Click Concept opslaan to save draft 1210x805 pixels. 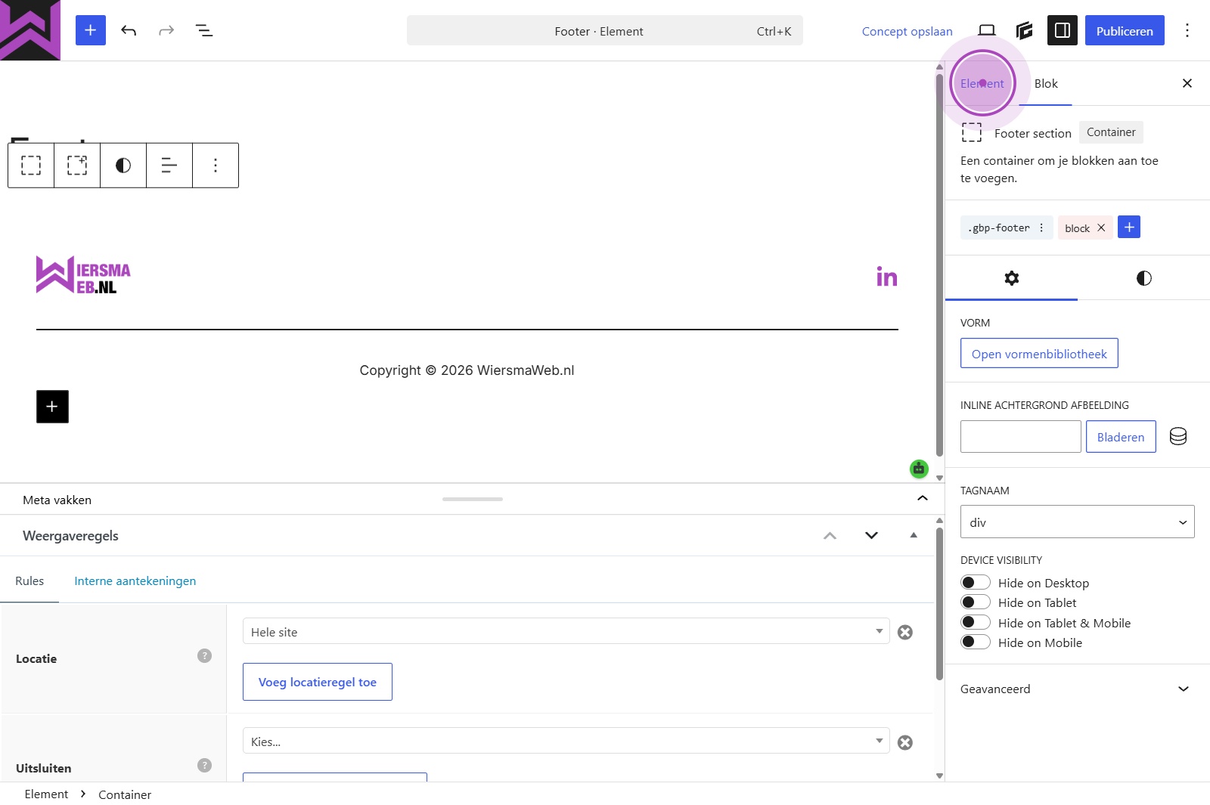pyautogui.click(x=907, y=31)
